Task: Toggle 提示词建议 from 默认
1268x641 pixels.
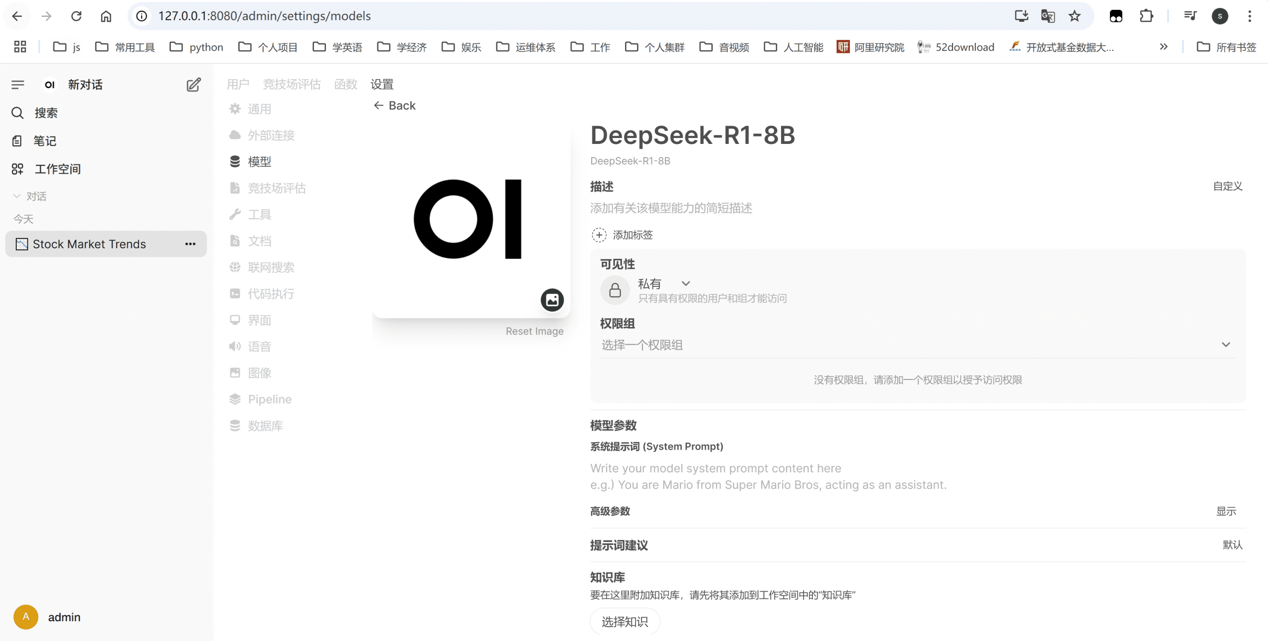Action: coord(1232,545)
